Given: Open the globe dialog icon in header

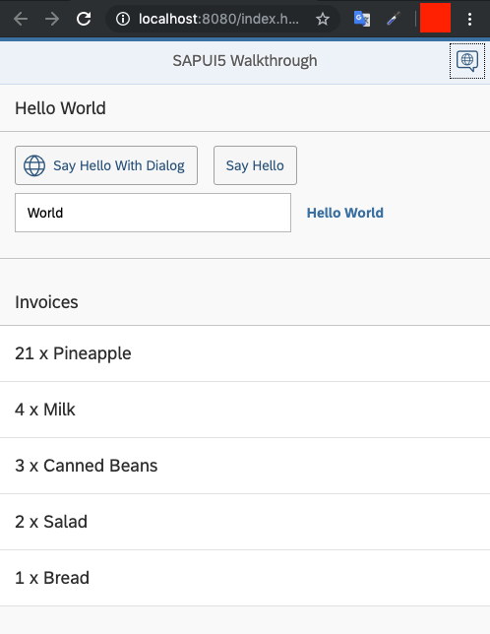Looking at the screenshot, I should (467, 61).
